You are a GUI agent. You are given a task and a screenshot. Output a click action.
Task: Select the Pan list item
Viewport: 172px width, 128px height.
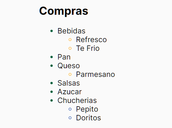(x=64, y=57)
